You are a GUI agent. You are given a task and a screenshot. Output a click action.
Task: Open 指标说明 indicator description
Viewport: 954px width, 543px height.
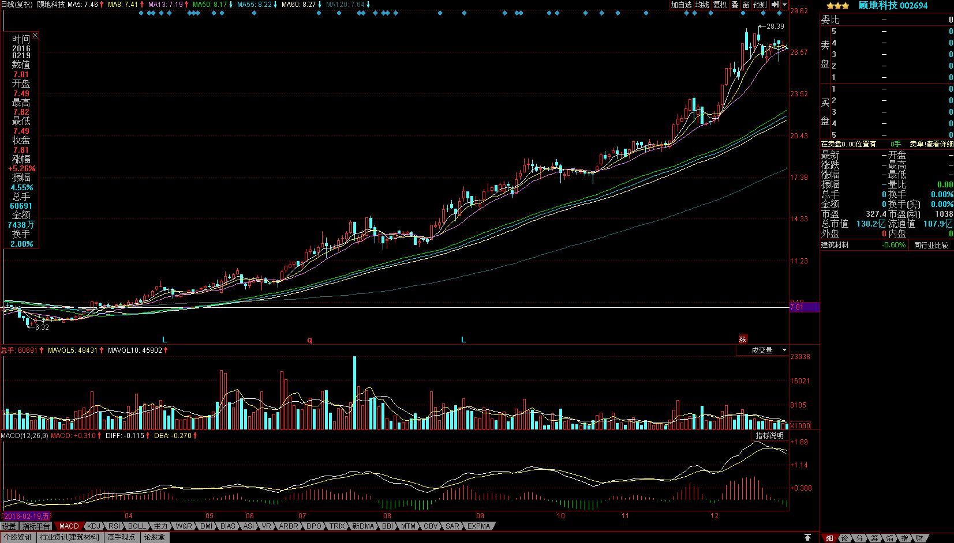click(770, 436)
